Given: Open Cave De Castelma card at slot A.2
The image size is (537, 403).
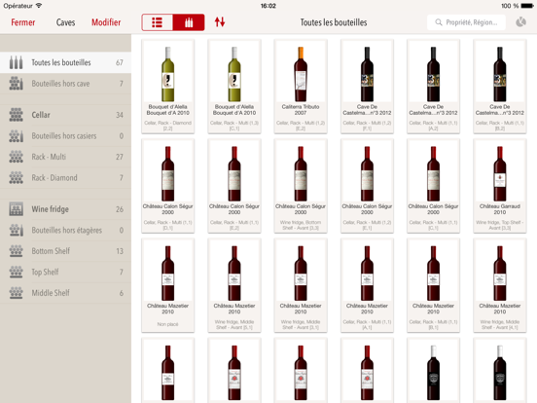Looking at the screenshot, I should pyautogui.click(x=433, y=86).
